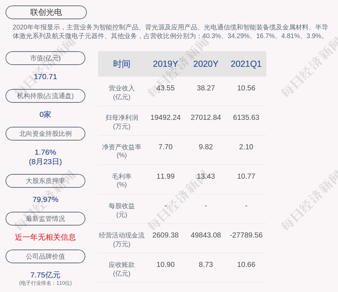Click the pledge rate value '79.97%'

tap(45, 199)
